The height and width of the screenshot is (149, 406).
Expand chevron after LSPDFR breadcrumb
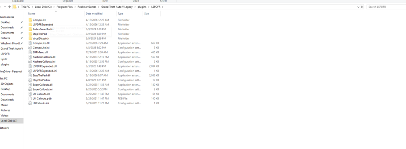click(163, 7)
